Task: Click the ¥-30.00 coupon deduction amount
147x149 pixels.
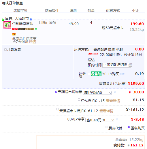Action: 136,92
